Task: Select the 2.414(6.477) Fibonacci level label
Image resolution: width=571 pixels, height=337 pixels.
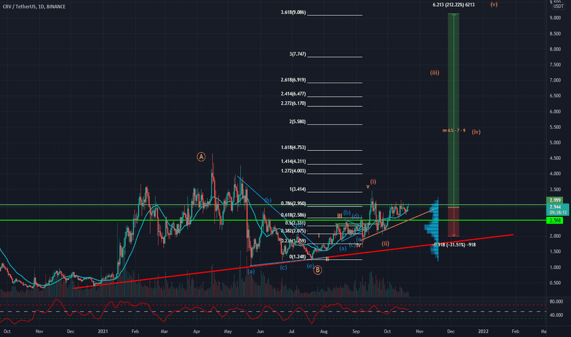Action: pos(293,94)
